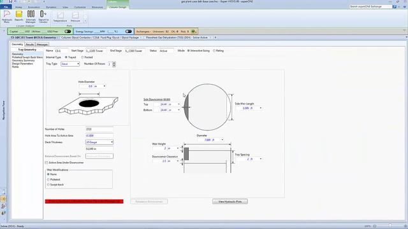Click the Save icon in title bar
Screen dimensions: 408x229
[10, 1]
